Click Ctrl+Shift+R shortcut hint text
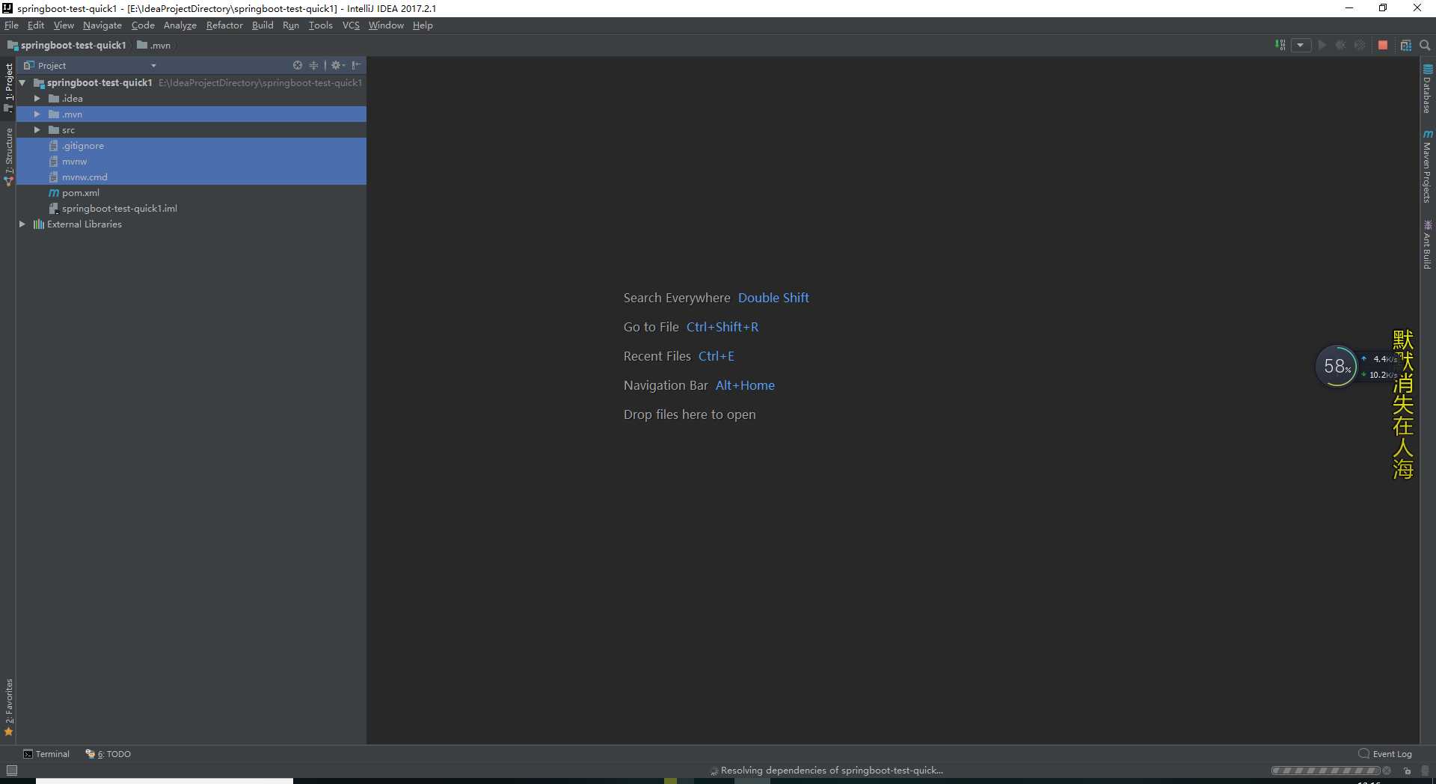 [x=722, y=327]
